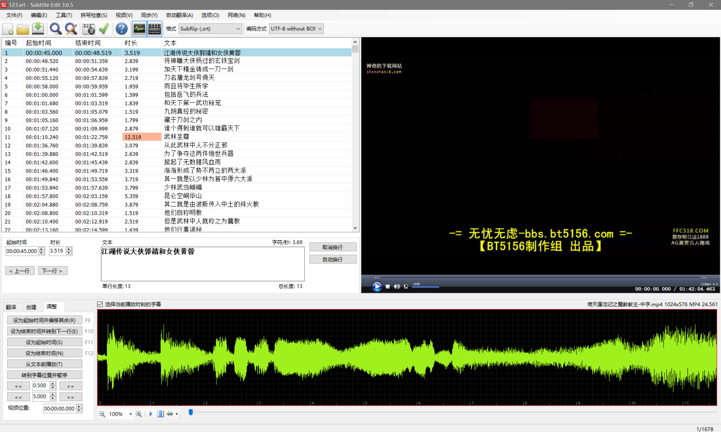Open the Replace tool icon

click(x=71, y=29)
